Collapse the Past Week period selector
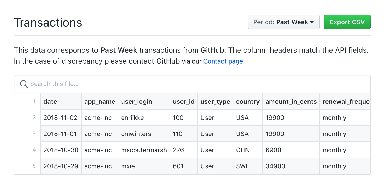 pos(284,22)
